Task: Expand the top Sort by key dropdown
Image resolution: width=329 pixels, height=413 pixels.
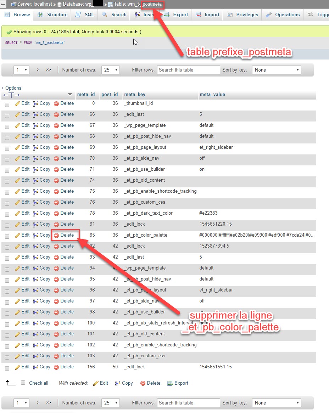Action: 277,70
